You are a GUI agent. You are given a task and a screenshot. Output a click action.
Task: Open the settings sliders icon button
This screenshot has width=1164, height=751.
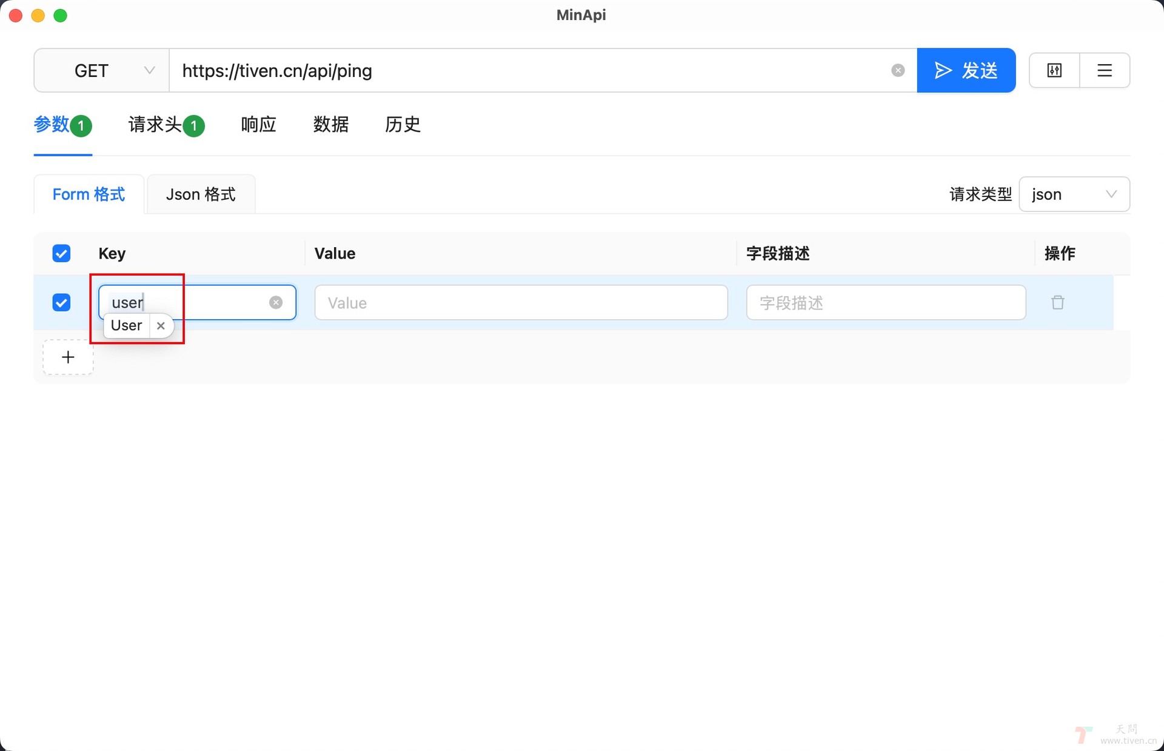tap(1054, 71)
